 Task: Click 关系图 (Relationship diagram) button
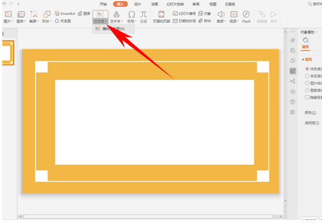coord(63,21)
